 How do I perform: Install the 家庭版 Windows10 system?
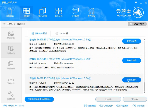click(132, 41)
